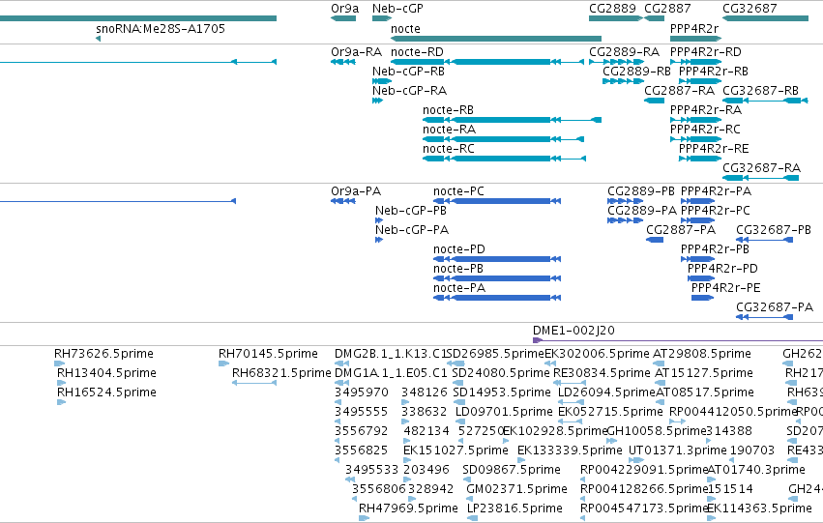Select the nocte-PD protein bar
Viewport: 823px width, 523px height.
[497, 259]
